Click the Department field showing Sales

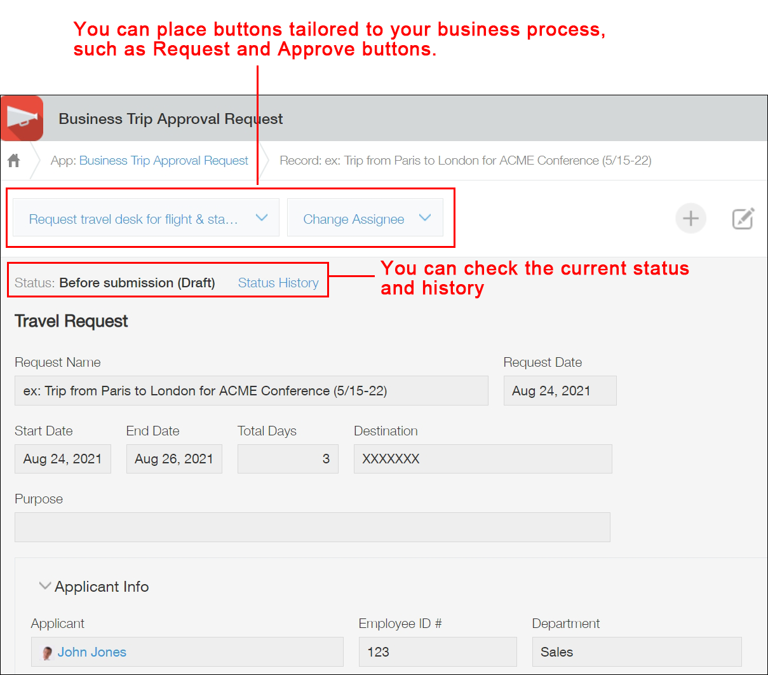[637, 651]
